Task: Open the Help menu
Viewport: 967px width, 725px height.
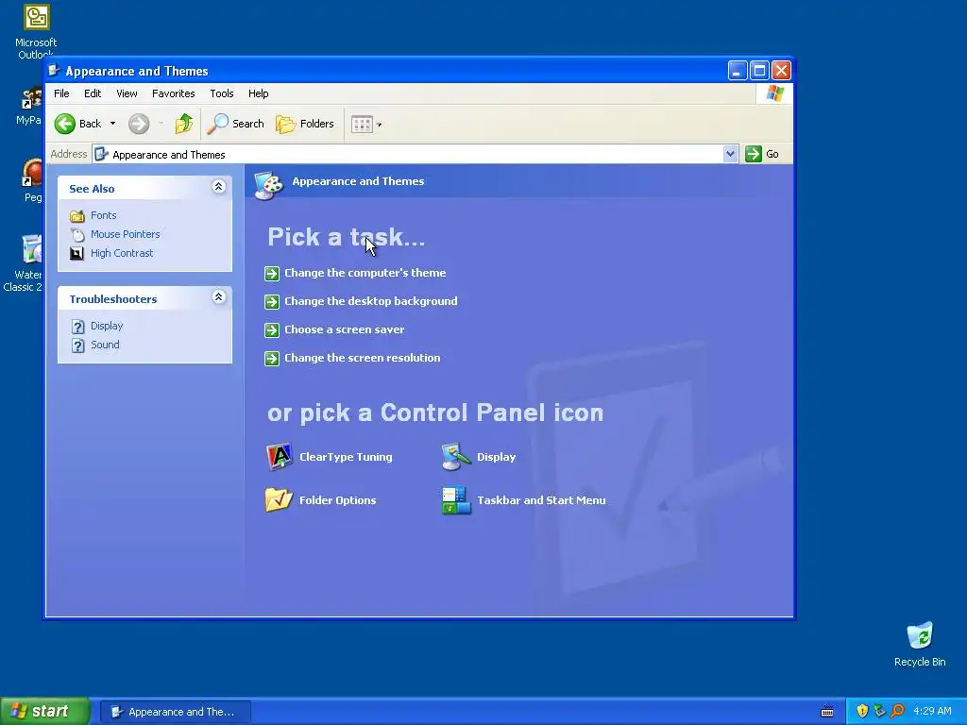Action: point(259,93)
